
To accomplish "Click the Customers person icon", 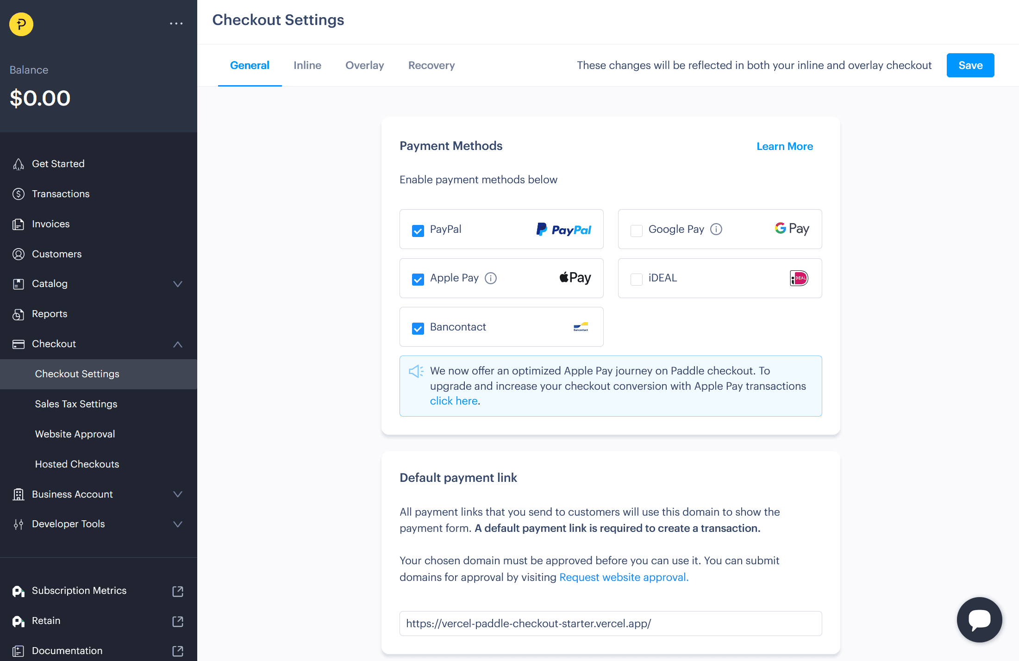I will [19, 254].
